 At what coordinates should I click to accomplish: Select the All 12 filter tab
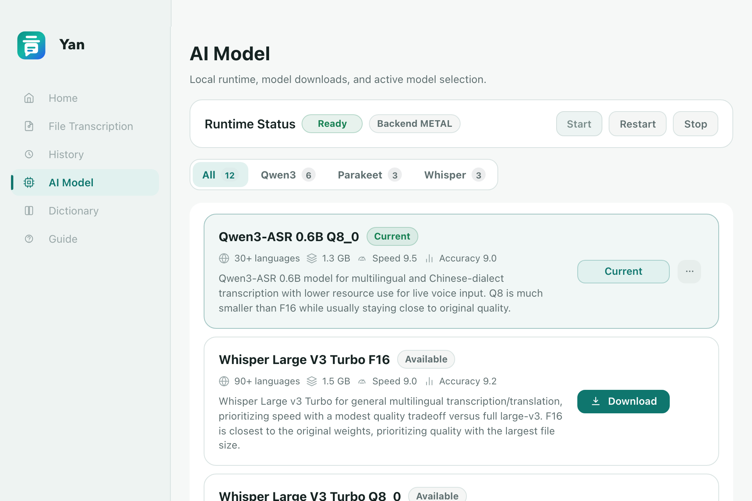[x=220, y=175]
